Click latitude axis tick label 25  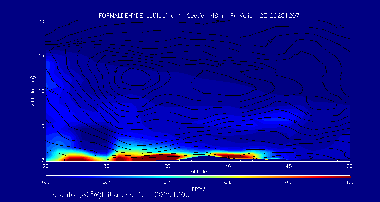pyautogui.click(x=45, y=166)
